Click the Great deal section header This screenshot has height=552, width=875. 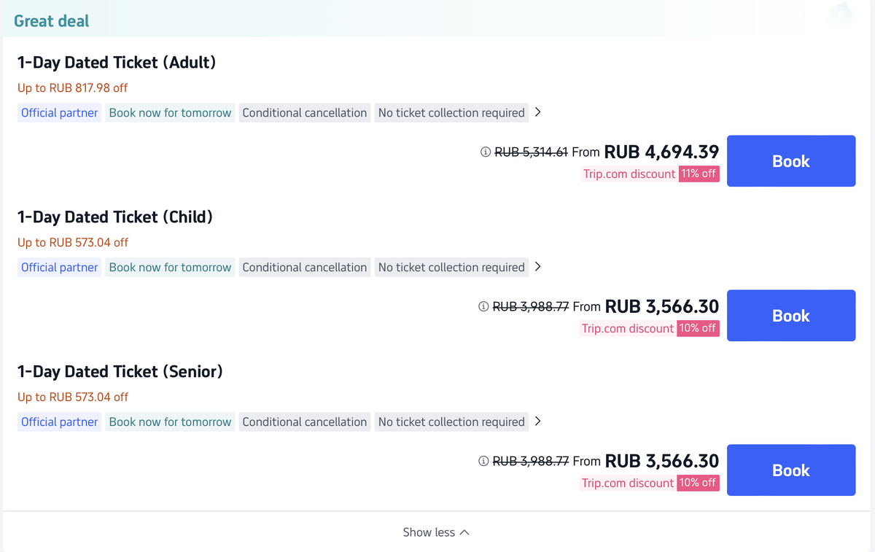[51, 20]
